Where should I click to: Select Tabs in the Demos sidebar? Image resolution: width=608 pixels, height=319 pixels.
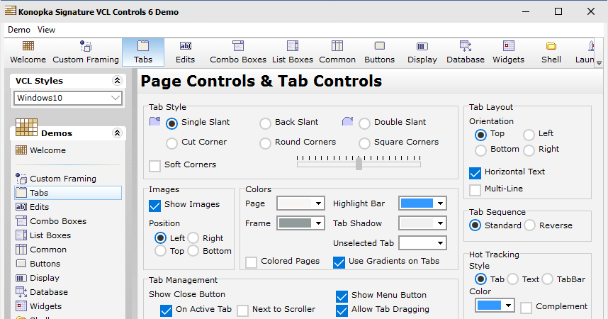pyautogui.click(x=68, y=193)
